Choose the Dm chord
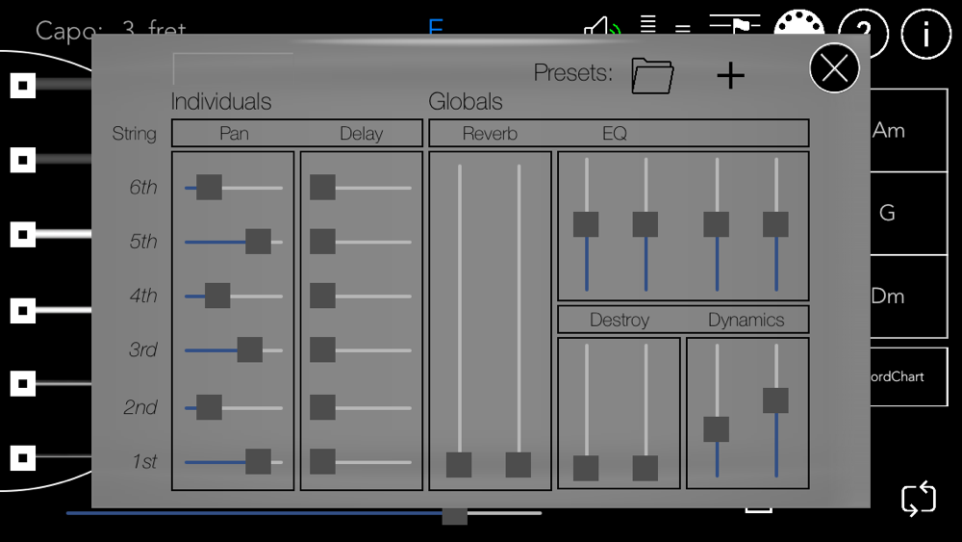 click(x=908, y=296)
